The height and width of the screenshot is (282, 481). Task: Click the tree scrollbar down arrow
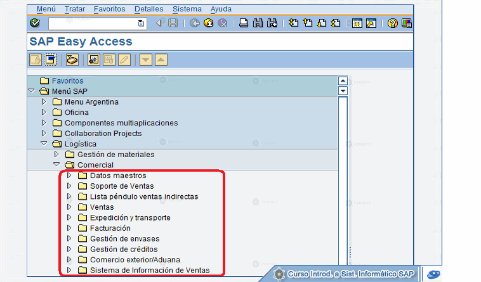(343, 91)
